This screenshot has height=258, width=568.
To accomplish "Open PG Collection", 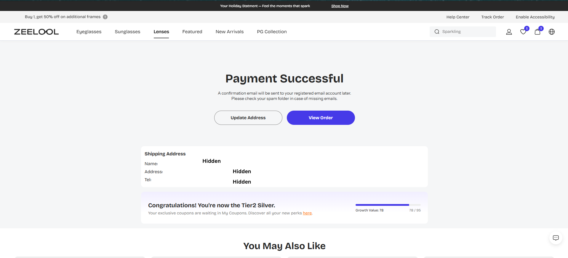I will 272,32.
